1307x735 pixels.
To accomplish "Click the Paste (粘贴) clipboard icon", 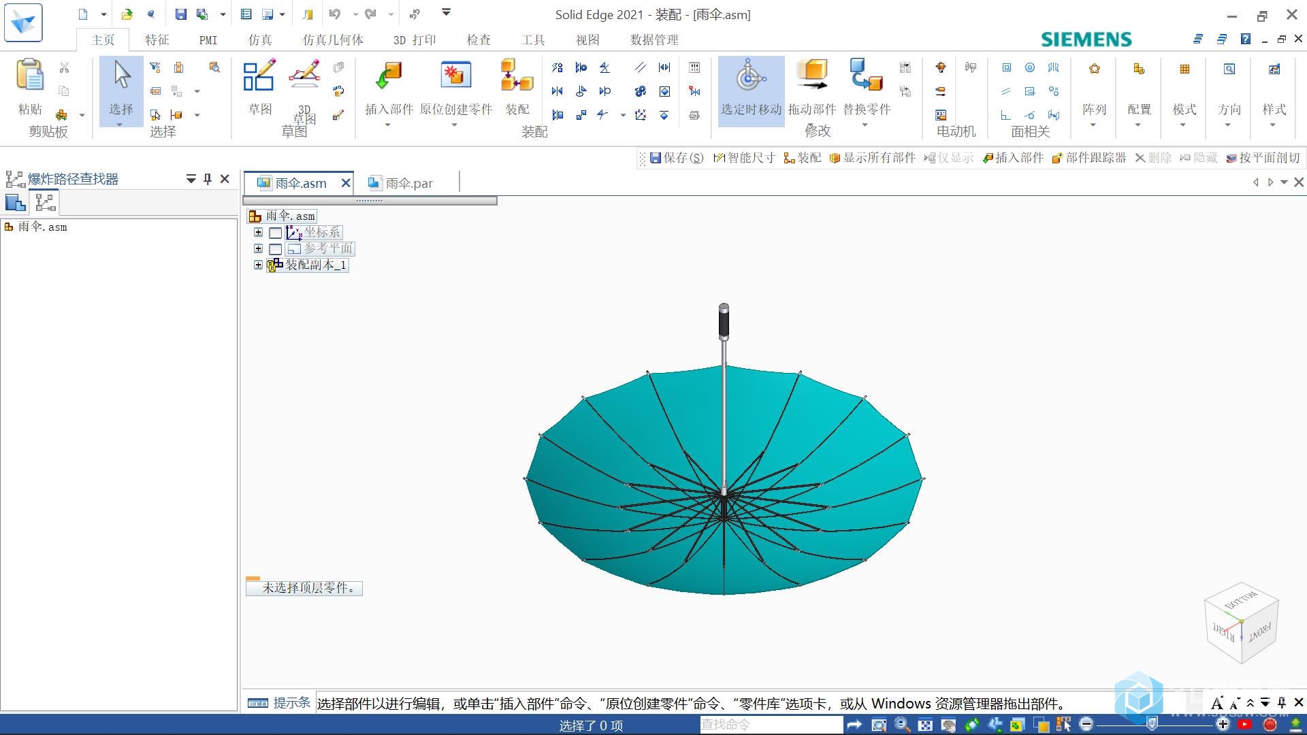I will (30, 75).
